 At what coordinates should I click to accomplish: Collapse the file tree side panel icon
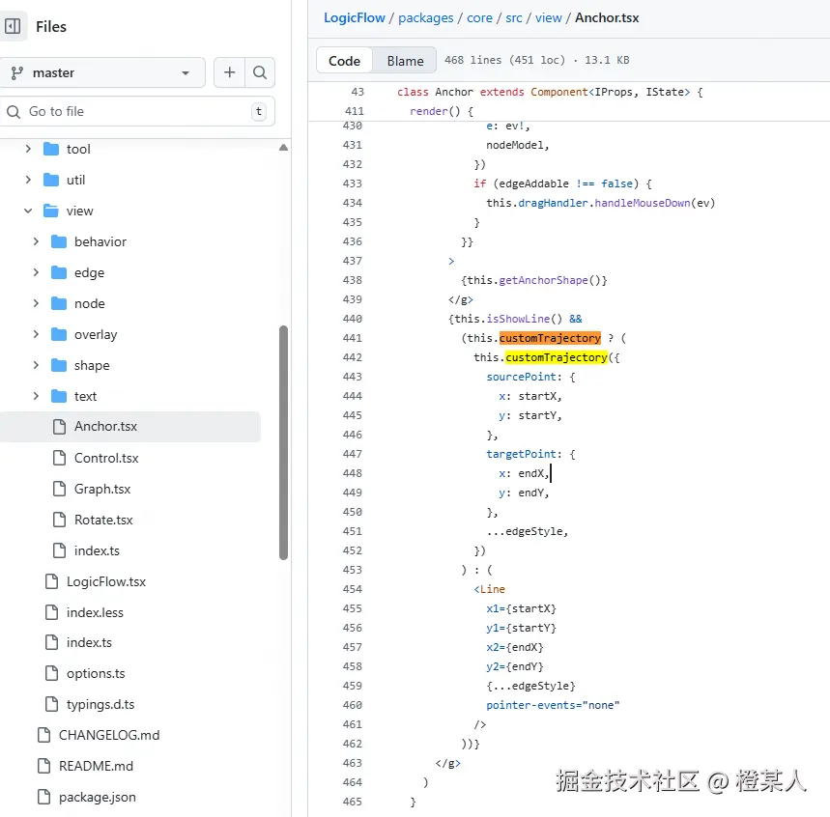(x=13, y=26)
